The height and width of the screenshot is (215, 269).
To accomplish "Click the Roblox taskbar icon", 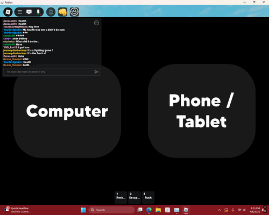I will point(186,210).
